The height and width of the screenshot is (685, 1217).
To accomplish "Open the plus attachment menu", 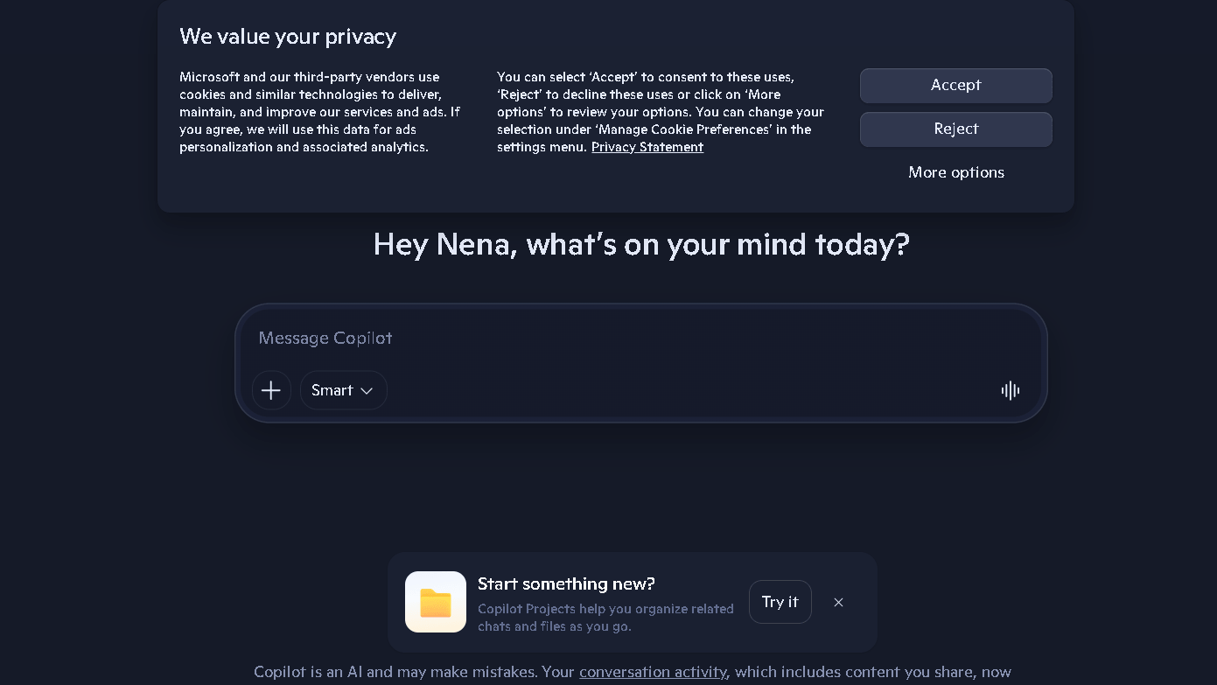I will [x=271, y=390].
